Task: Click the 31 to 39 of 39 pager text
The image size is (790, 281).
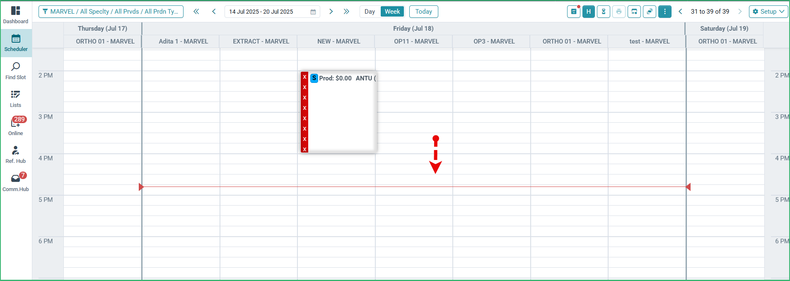Action: 710,12
